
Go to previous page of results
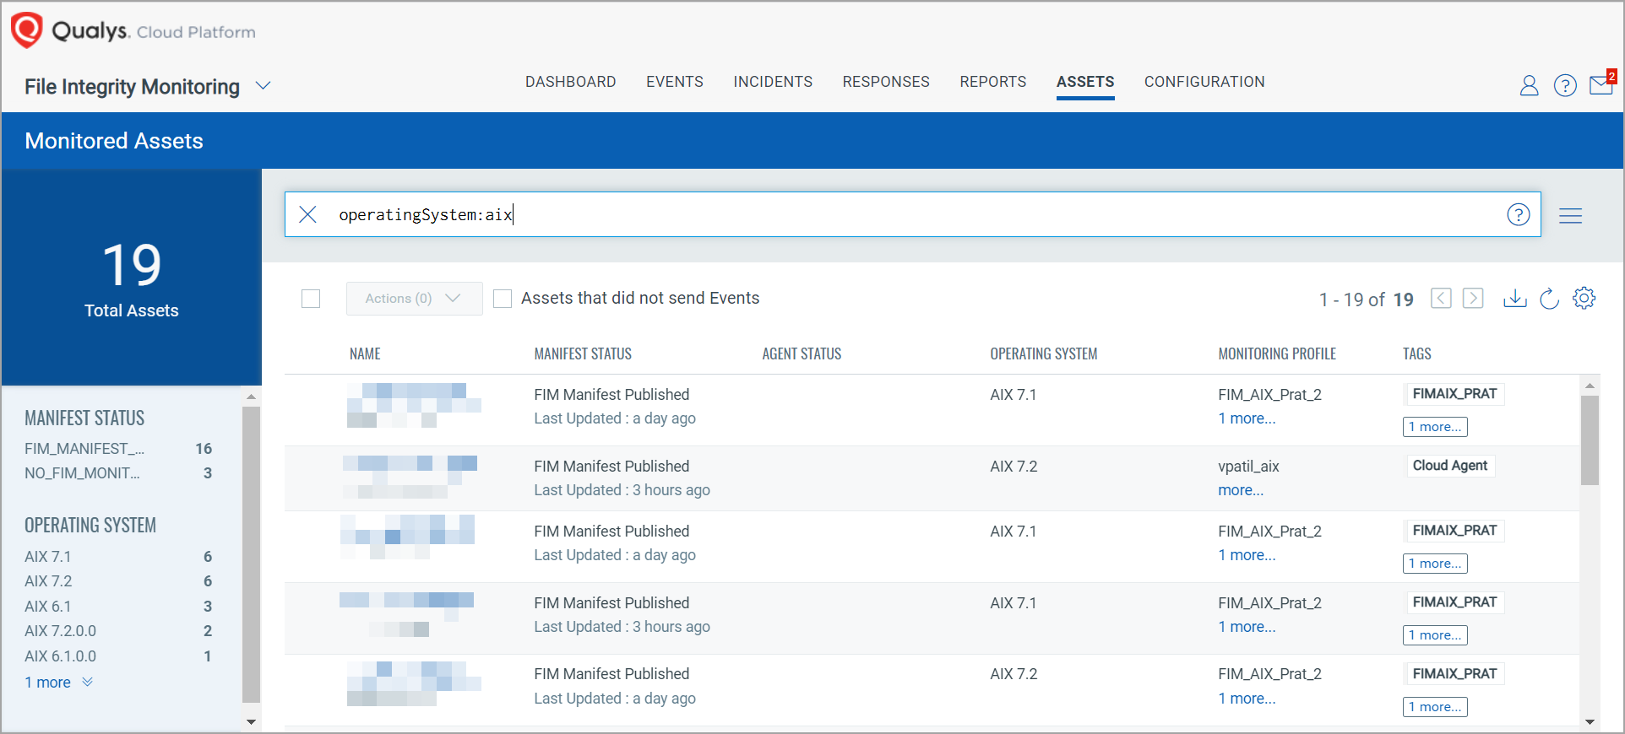tap(1441, 299)
